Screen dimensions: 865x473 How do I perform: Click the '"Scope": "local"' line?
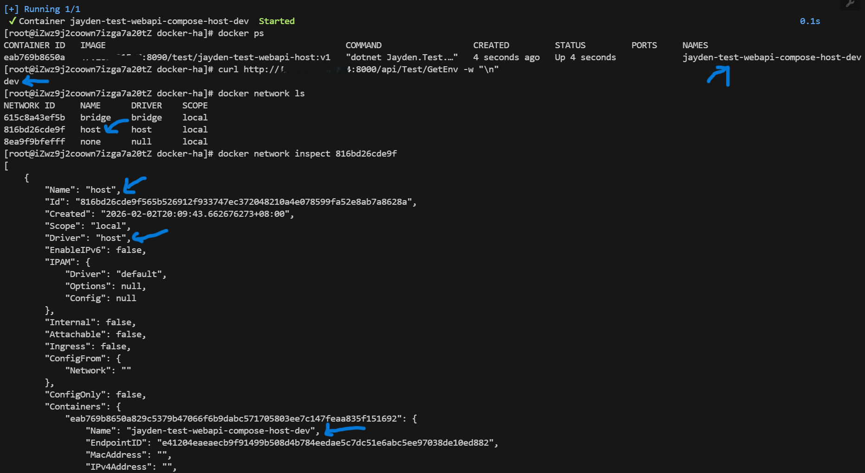(88, 226)
